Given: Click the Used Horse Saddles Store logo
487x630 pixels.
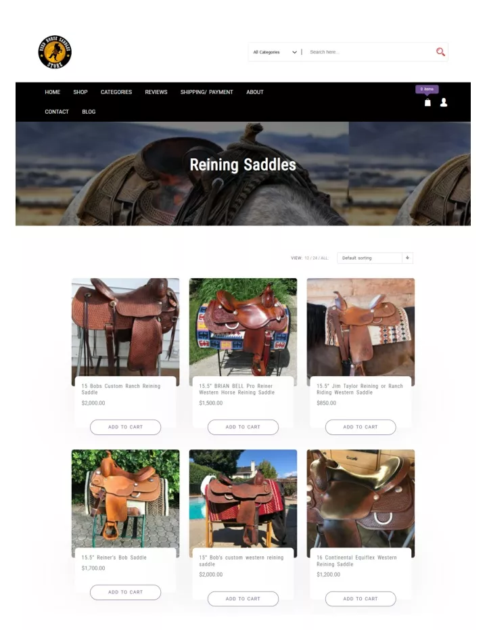Looking at the screenshot, I should [55, 52].
